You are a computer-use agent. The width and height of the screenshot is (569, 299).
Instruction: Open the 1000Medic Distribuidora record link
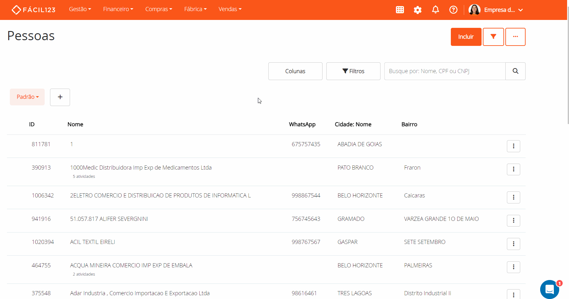point(141,168)
